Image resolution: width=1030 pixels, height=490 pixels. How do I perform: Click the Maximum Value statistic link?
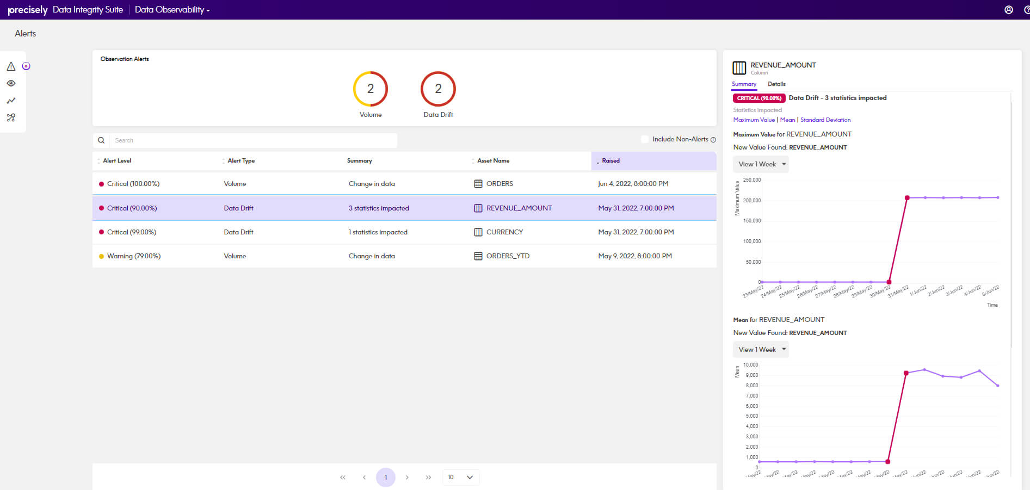coord(754,120)
